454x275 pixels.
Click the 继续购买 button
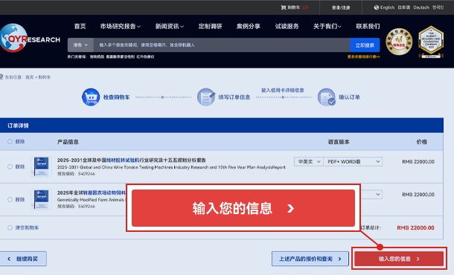click(23, 259)
